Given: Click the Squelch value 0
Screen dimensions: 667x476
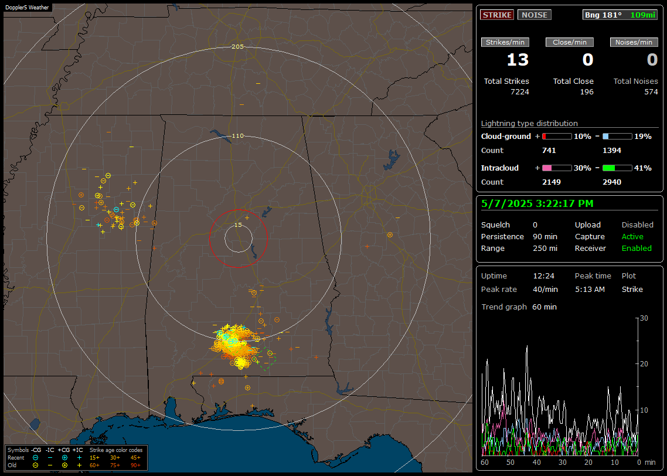Looking at the screenshot, I should 535,225.
